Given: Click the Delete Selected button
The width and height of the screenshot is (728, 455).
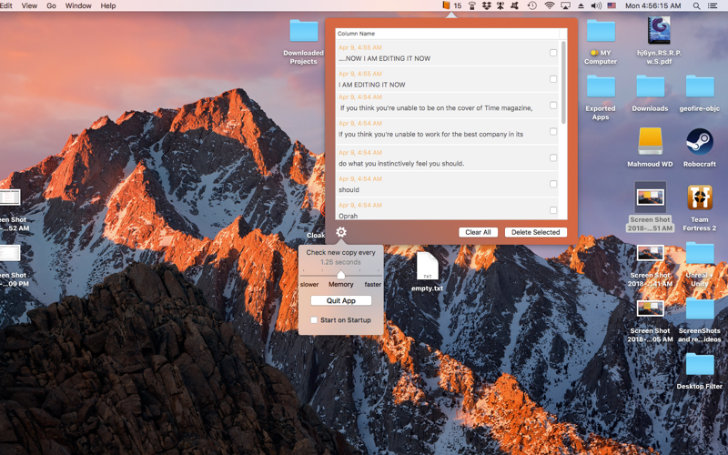Looking at the screenshot, I should pyautogui.click(x=535, y=232).
